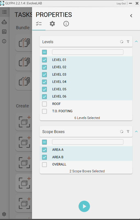This screenshot has width=140, height=220.
Task: Collapse the Levels section chevron
Action: click(x=136, y=42)
